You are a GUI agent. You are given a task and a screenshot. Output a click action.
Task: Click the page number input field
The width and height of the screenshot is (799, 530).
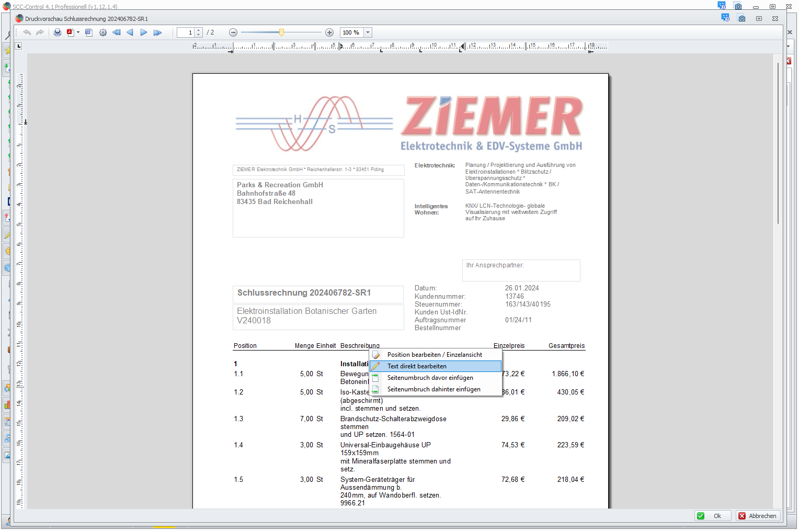click(186, 32)
